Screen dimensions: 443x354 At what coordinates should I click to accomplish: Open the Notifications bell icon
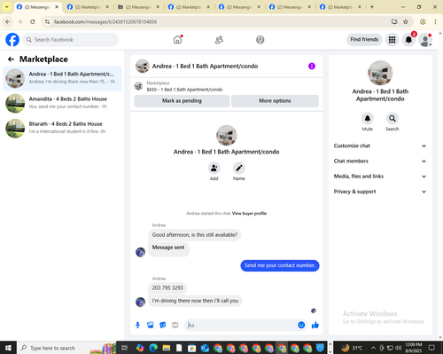pos(408,40)
